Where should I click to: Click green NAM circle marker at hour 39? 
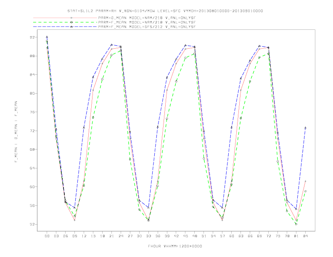(167, 118)
